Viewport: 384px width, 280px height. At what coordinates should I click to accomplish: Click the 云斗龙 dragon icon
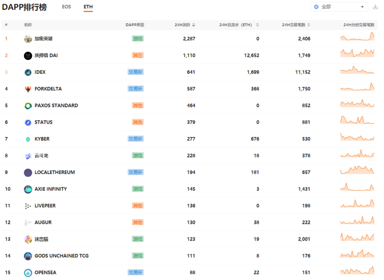pos(28,156)
